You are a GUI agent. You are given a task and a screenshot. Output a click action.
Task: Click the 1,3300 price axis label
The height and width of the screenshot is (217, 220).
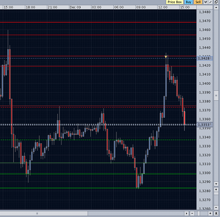(205, 173)
